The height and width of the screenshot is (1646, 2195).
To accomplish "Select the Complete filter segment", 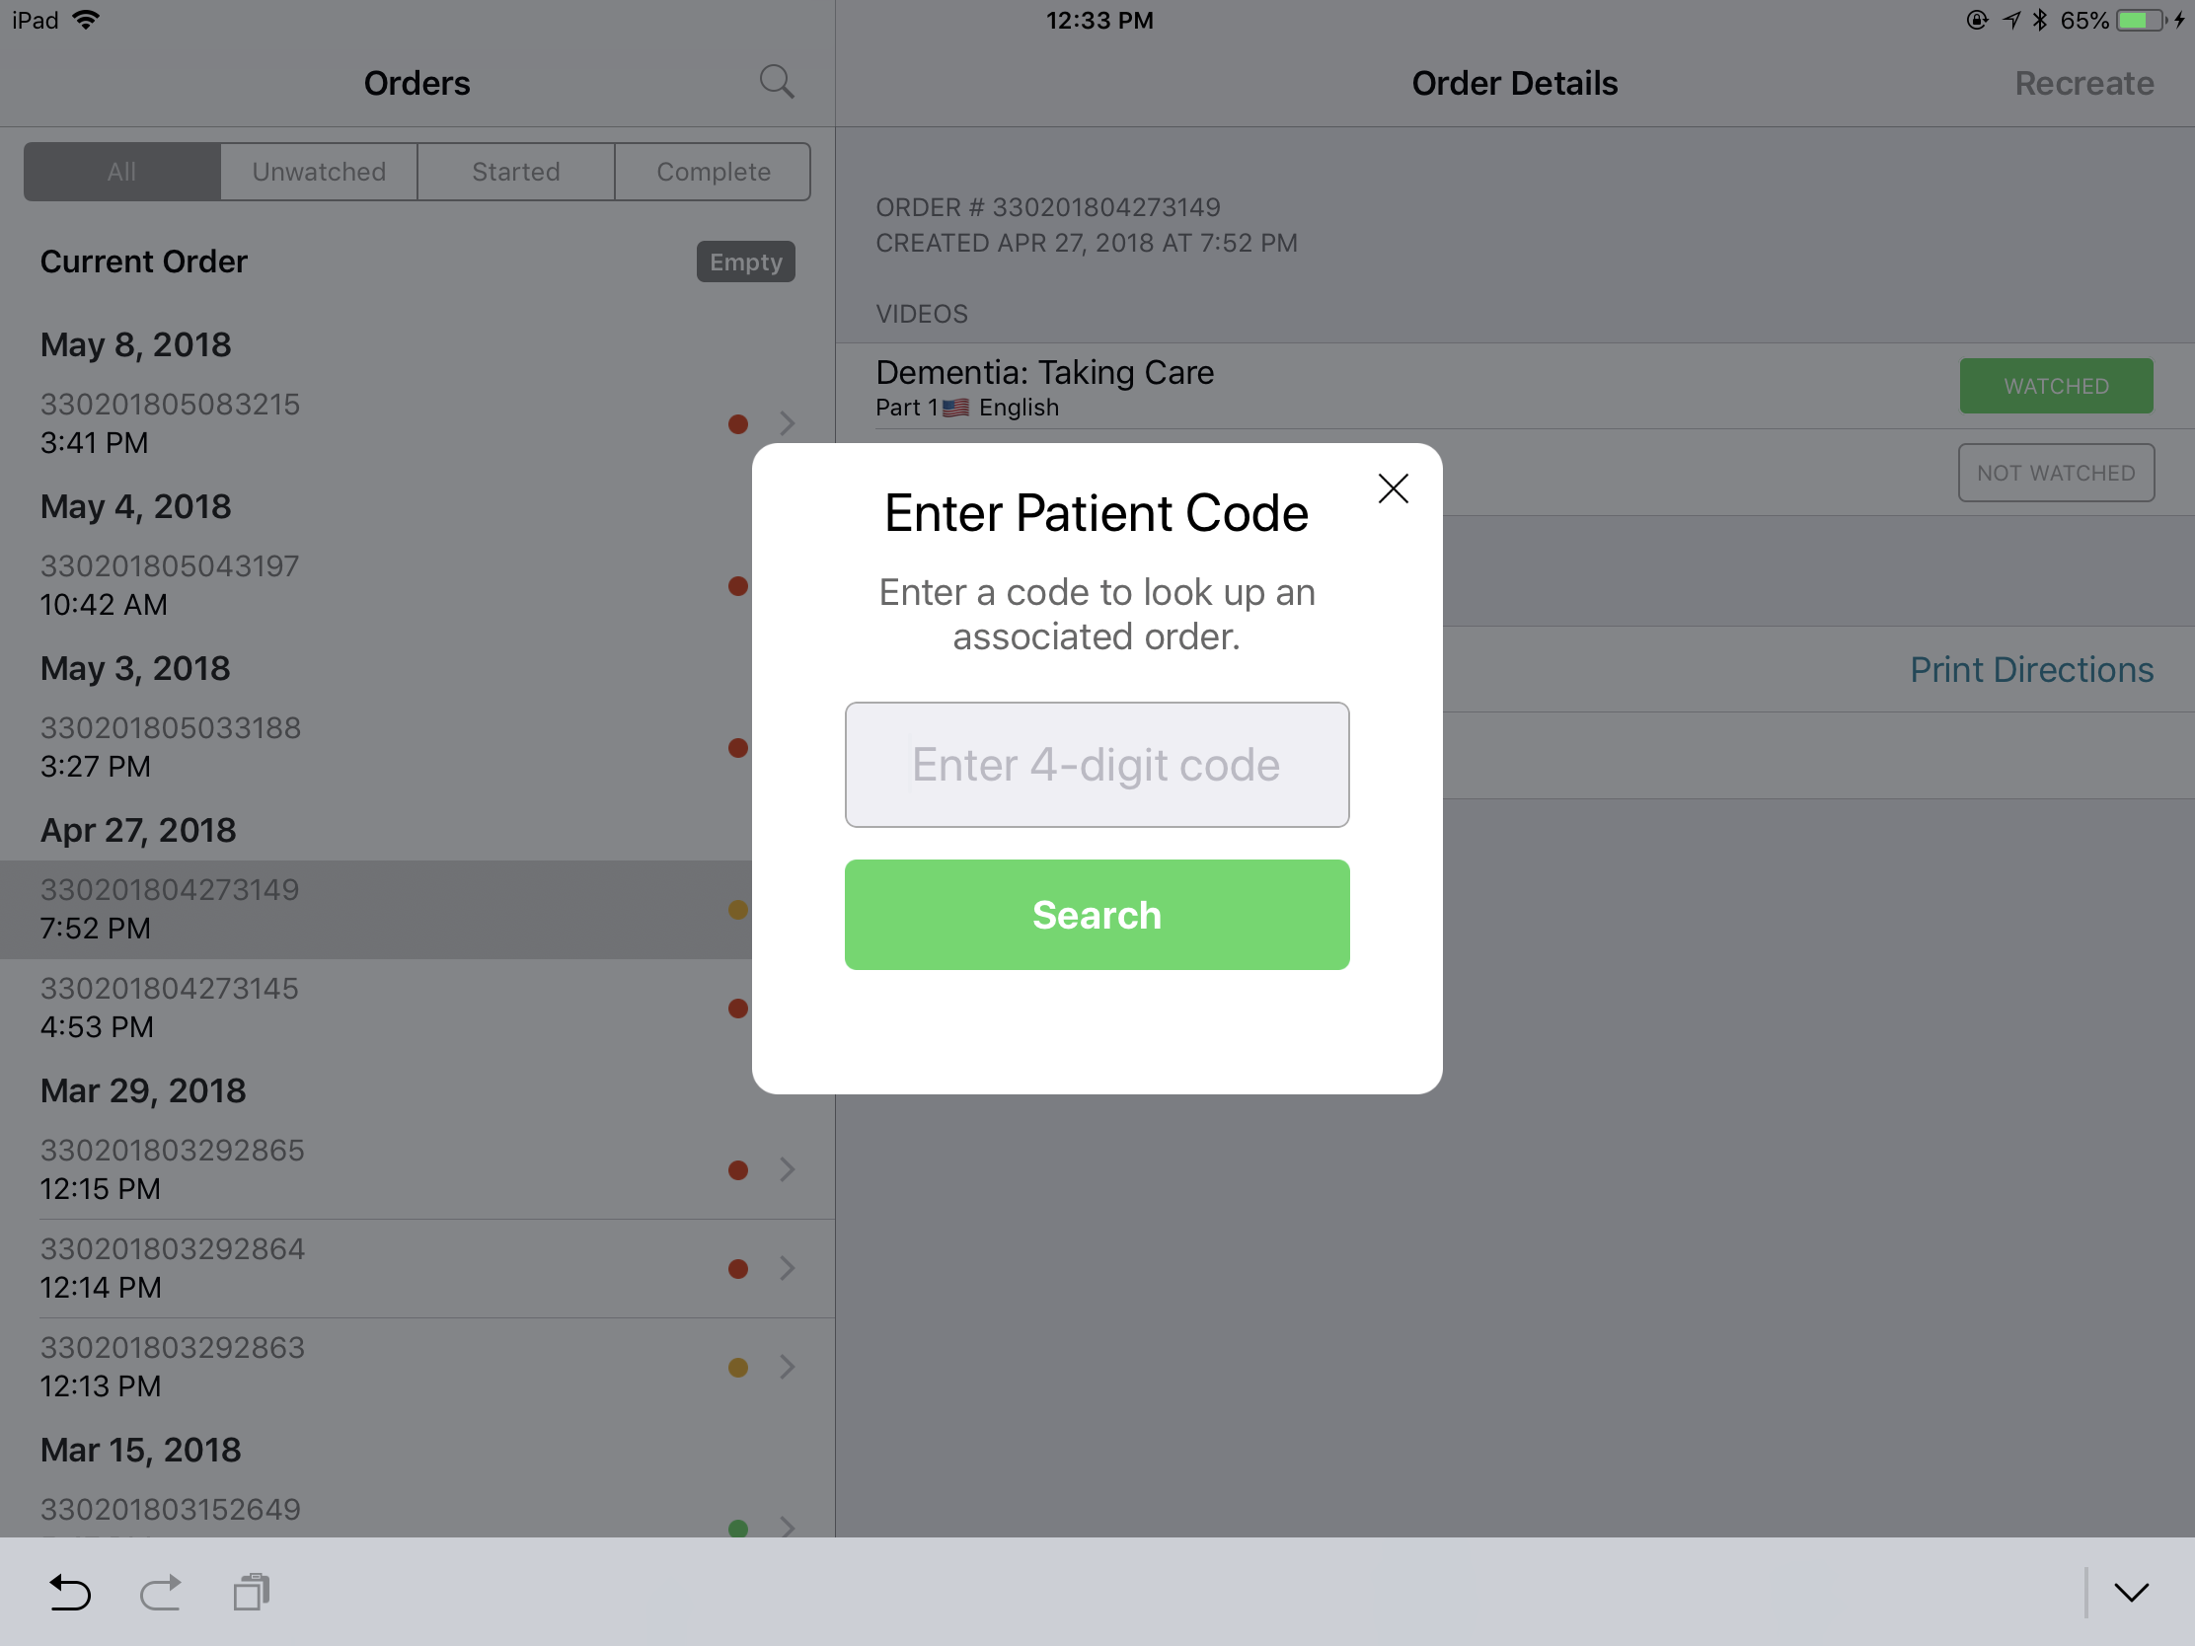I will click(x=714, y=172).
